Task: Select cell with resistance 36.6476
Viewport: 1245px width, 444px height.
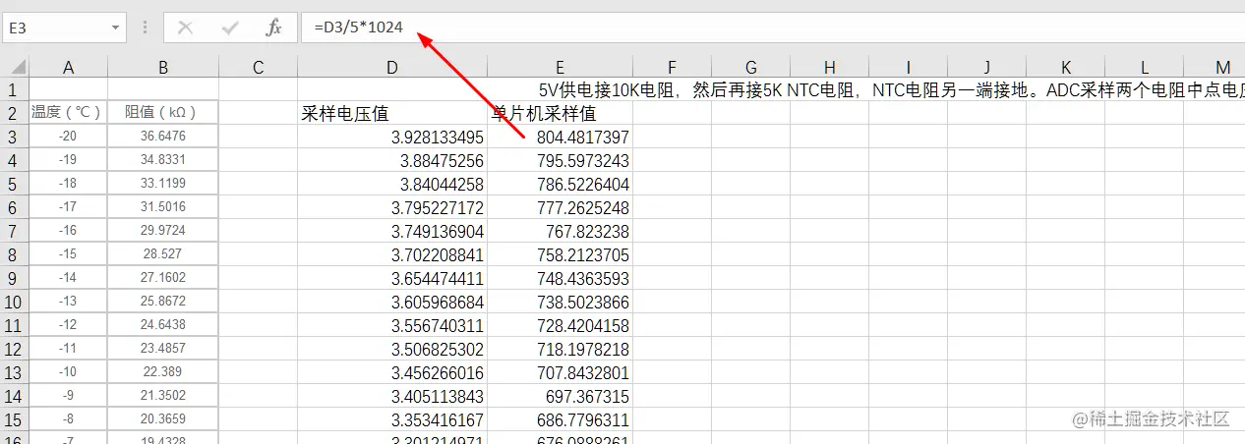Action: pyautogui.click(x=163, y=137)
